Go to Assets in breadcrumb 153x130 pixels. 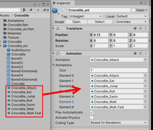[x=5, y=15]
